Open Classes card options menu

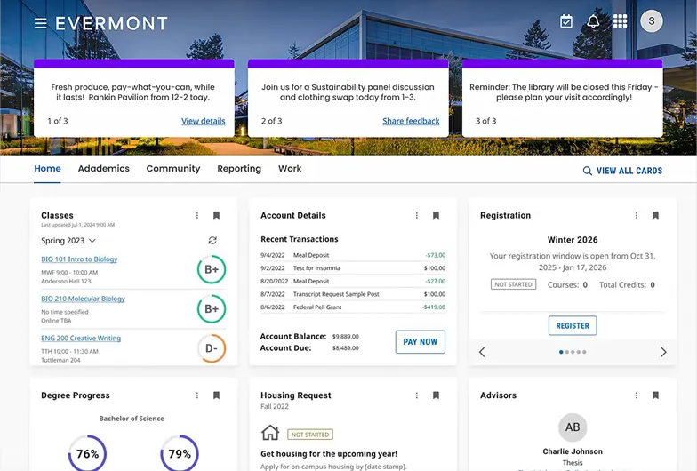coord(197,215)
